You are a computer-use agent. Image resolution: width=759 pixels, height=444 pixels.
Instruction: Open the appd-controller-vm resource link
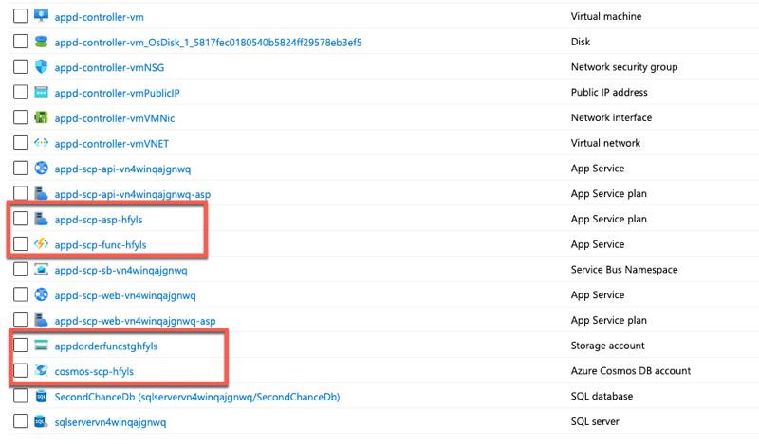(x=99, y=17)
